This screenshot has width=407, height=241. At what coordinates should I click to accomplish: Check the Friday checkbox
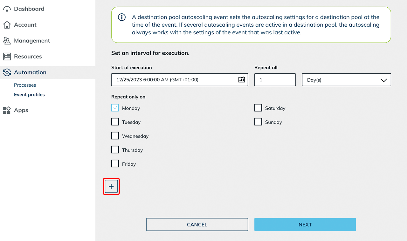coord(115,164)
